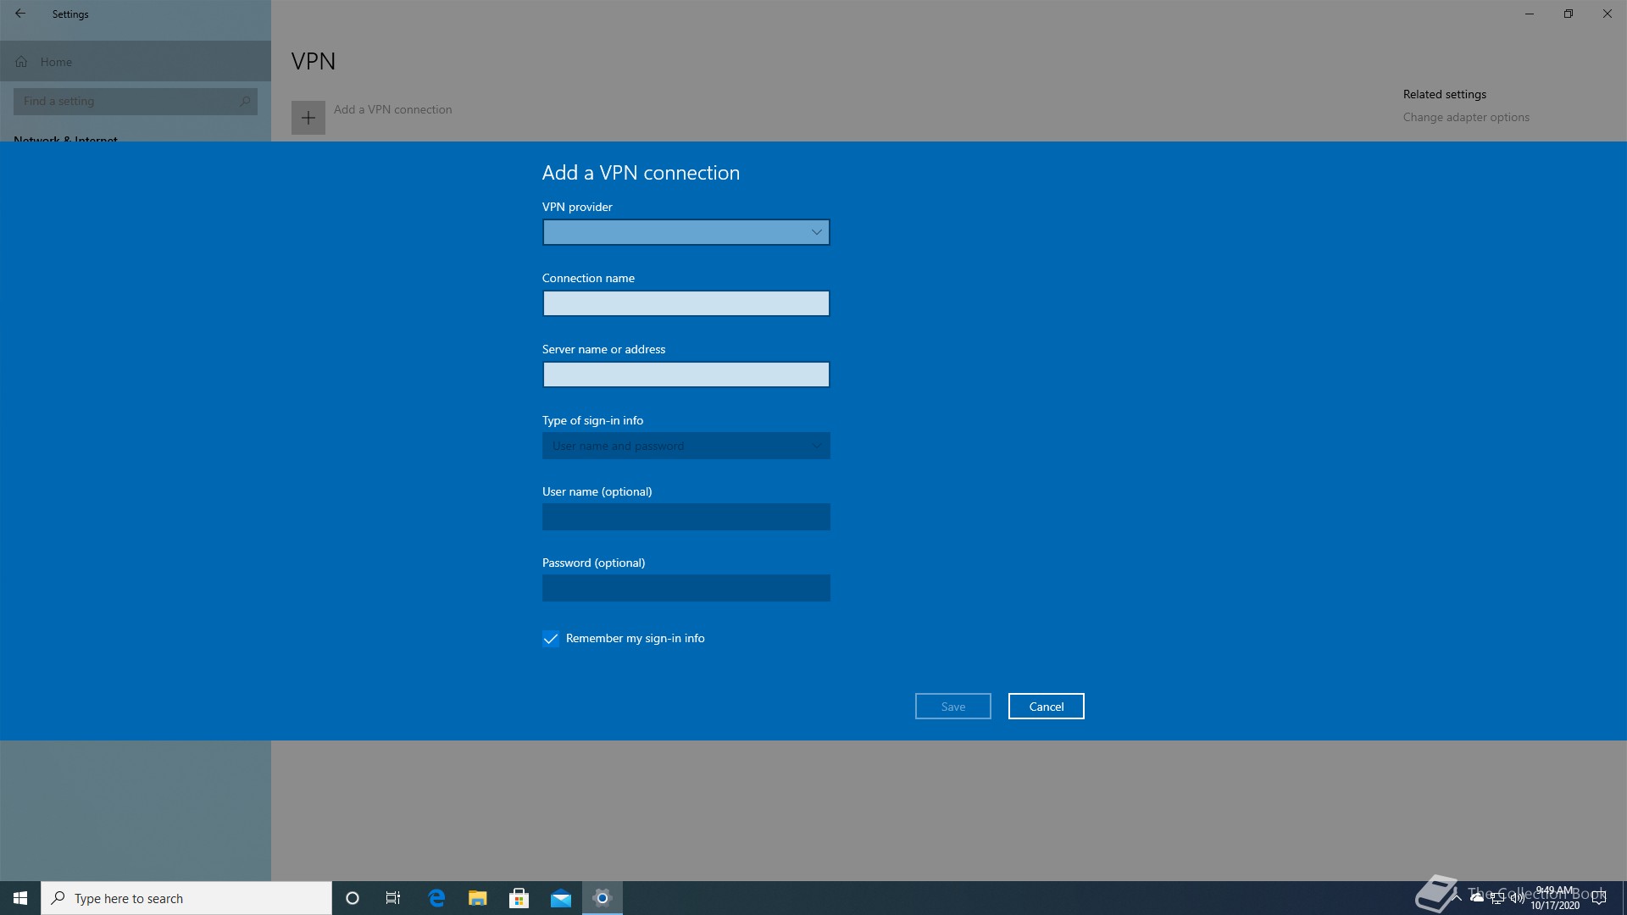This screenshot has height=915, width=1627.
Task: Open Microsoft Edge from taskbar
Action: pyautogui.click(x=436, y=898)
